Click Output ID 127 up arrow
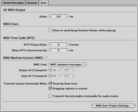The image size is (138, 112). click(73, 70)
